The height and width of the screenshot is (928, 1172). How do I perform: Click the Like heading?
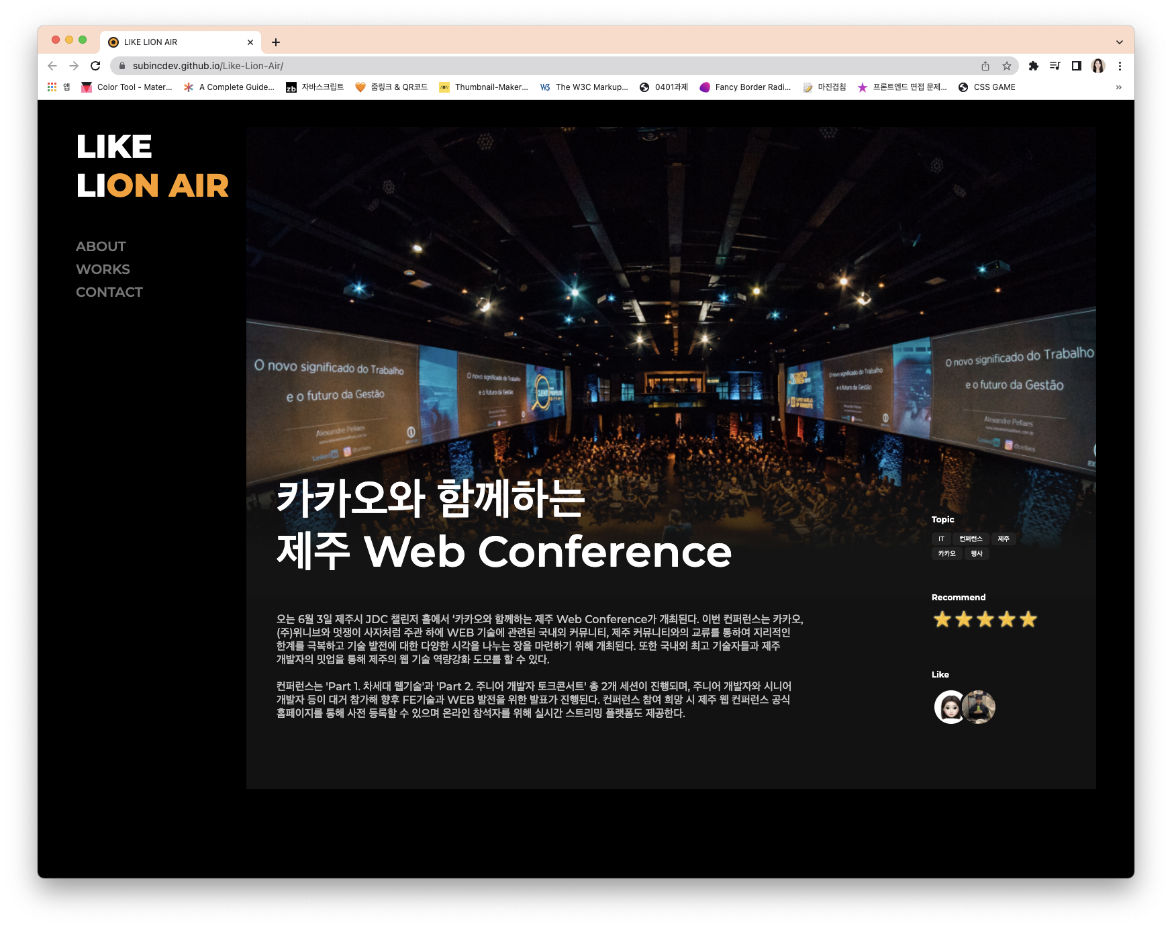[x=940, y=674]
